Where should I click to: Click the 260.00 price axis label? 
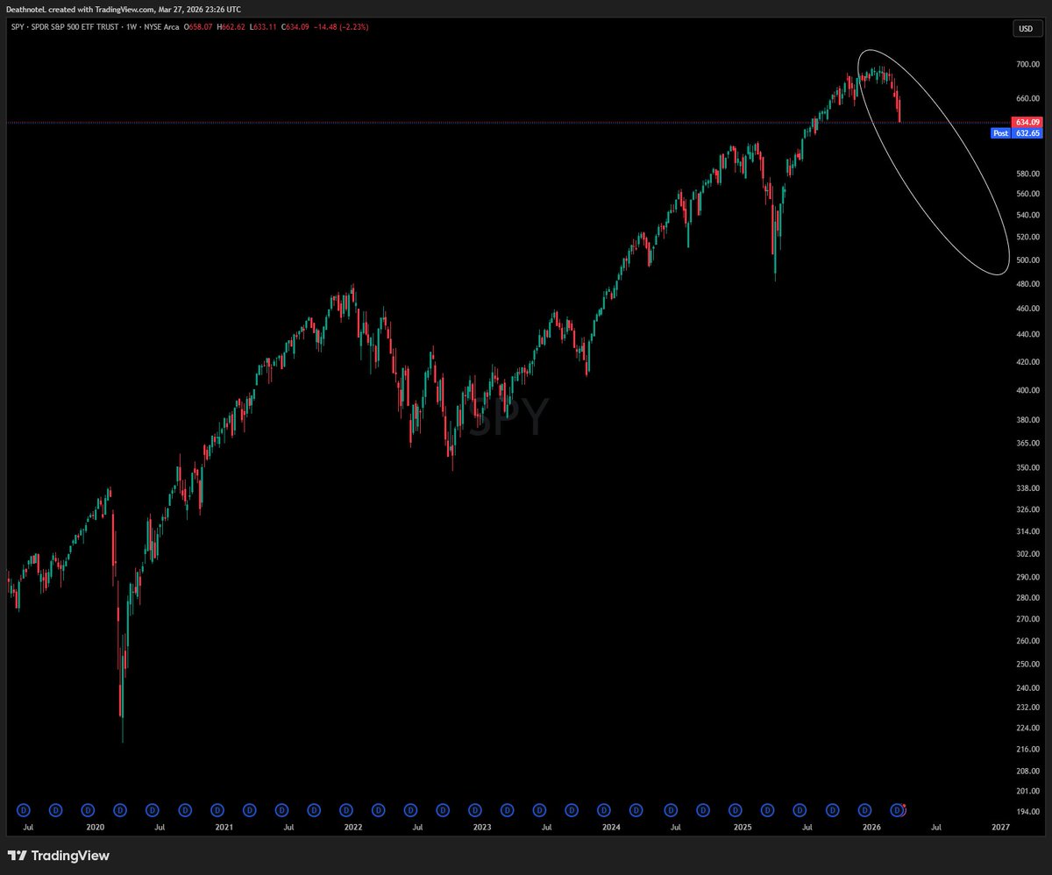point(1027,641)
